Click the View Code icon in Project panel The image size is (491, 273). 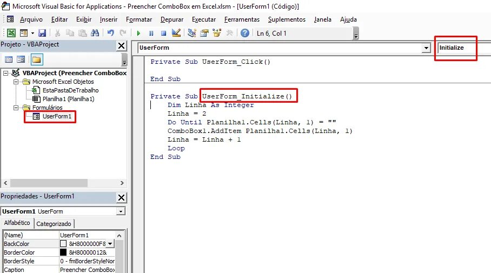(9, 59)
